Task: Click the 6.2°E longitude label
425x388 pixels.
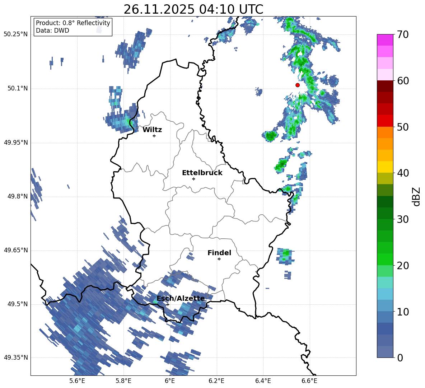Action: pyautogui.click(x=216, y=381)
